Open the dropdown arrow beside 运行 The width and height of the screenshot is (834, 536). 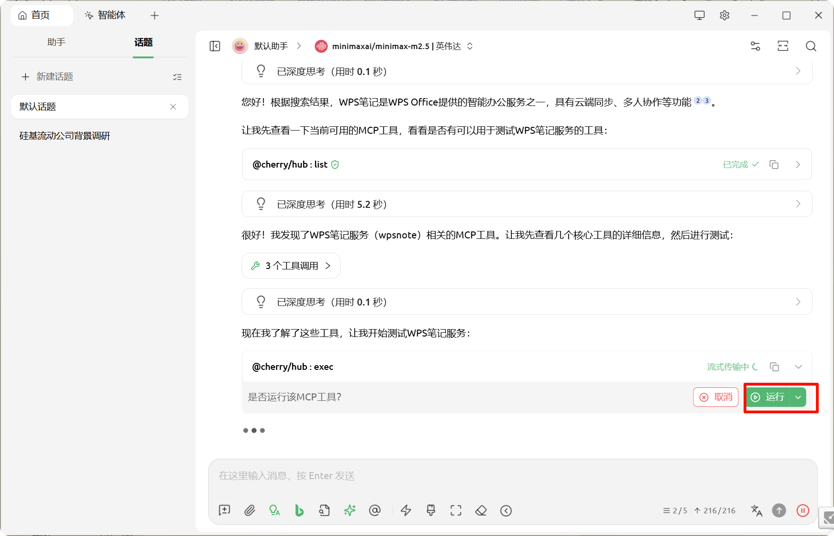(798, 397)
